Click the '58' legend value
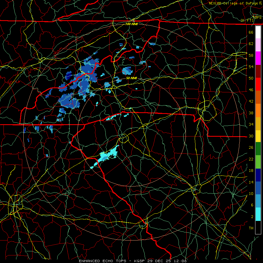Screen dimensions: 263x263 tap(251, 55)
